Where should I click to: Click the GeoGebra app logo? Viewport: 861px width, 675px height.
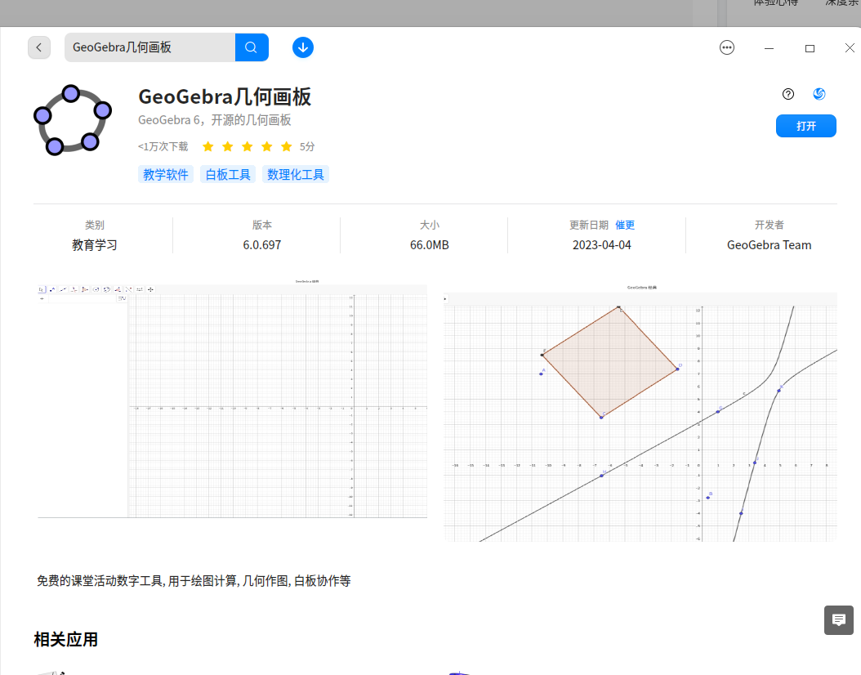(x=73, y=120)
